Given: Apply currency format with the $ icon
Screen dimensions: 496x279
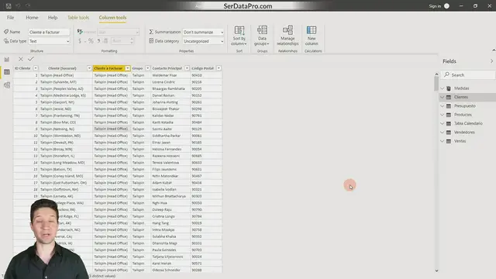Looking at the screenshot, I should pos(80,41).
